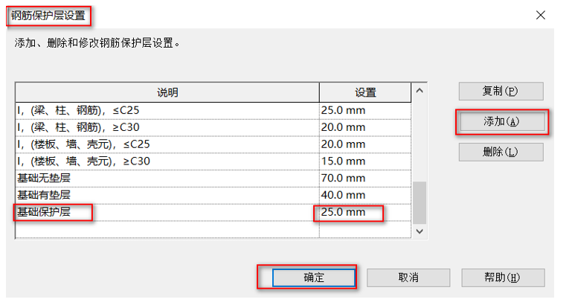Click the 删除(L) button
572x308 pixels.
501,152
